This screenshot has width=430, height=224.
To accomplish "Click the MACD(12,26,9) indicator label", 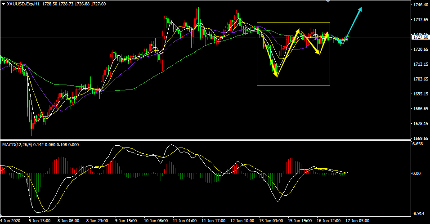I will click(x=17, y=144).
